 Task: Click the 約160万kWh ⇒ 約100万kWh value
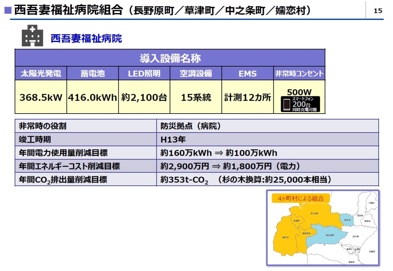(219, 153)
